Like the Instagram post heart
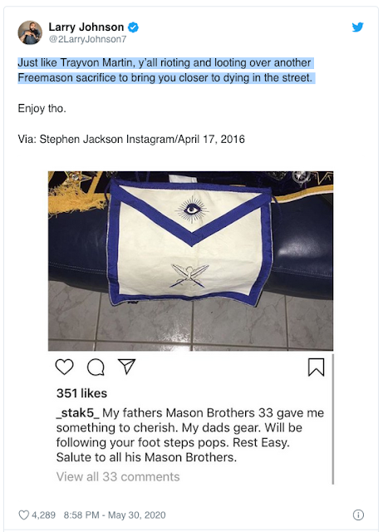Viewport: 383px width, 532px height. point(64,367)
